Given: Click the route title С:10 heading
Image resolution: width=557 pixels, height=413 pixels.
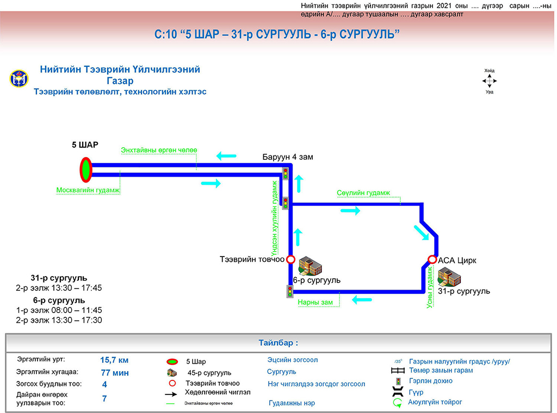Looking at the screenshot, I should point(277,34).
